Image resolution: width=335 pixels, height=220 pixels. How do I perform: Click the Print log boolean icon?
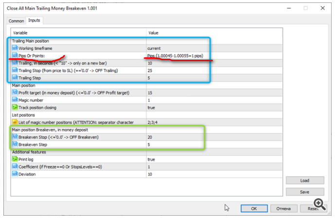pos(15,159)
